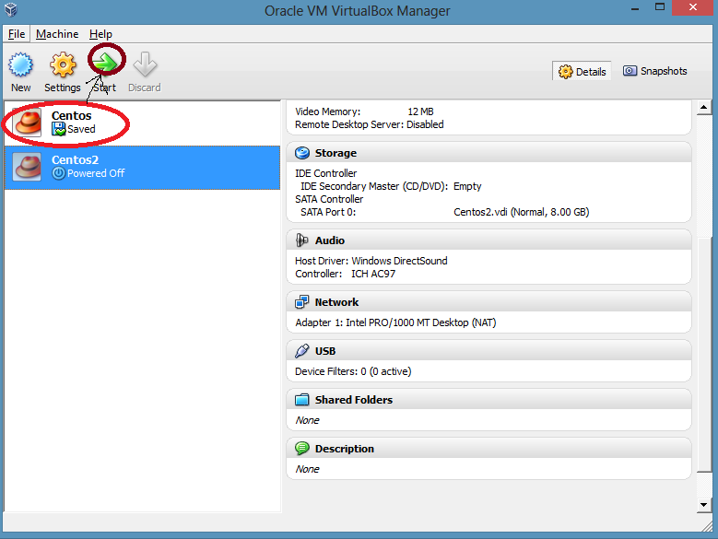Click the USB plug icon
This screenshot has height=539, width=718.
[x=302, y=351]
